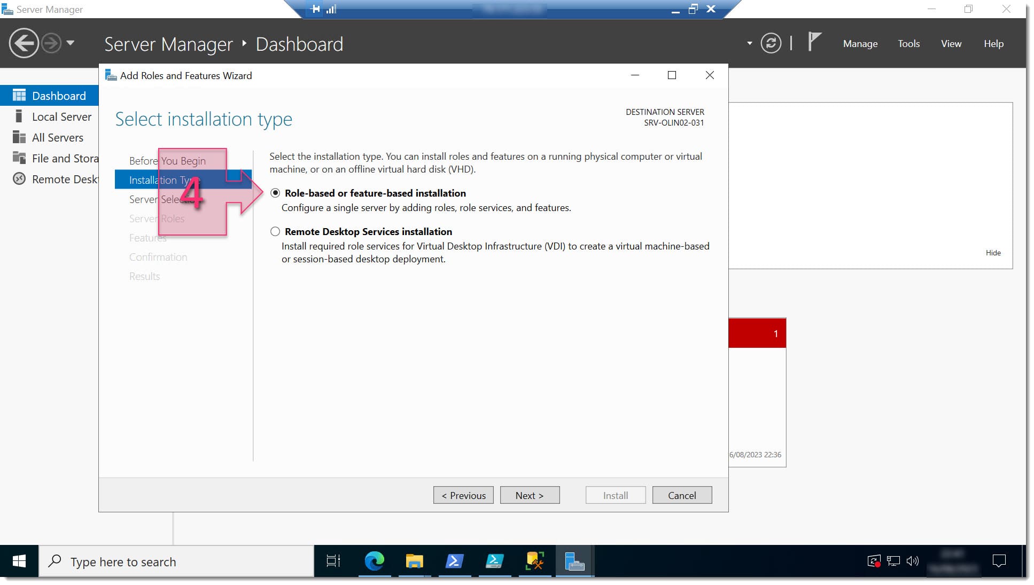Viewport: 1034px width, 585px height.
Task: Expand the dropdown arrow beside the refresh icon
Action: pyautogui.click(x=749, y=43)
